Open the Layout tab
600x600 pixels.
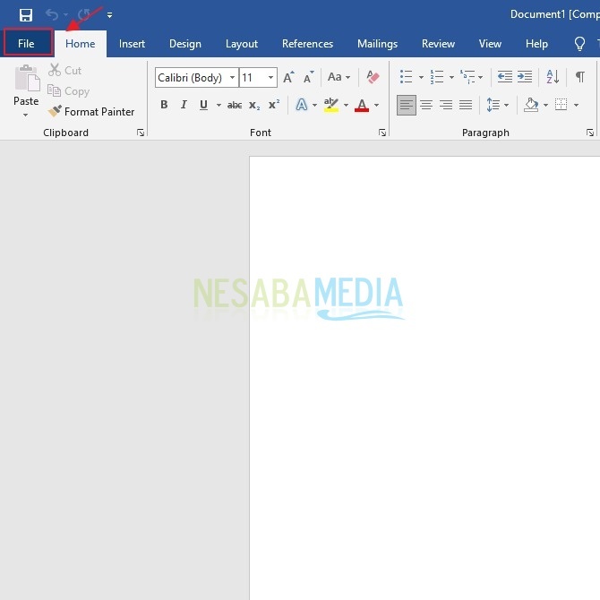[x=242, y=44]
